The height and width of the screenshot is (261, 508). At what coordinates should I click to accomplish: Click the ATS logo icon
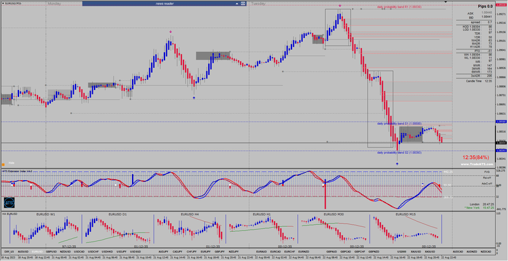pyautogui.click(x=9, y=203)
